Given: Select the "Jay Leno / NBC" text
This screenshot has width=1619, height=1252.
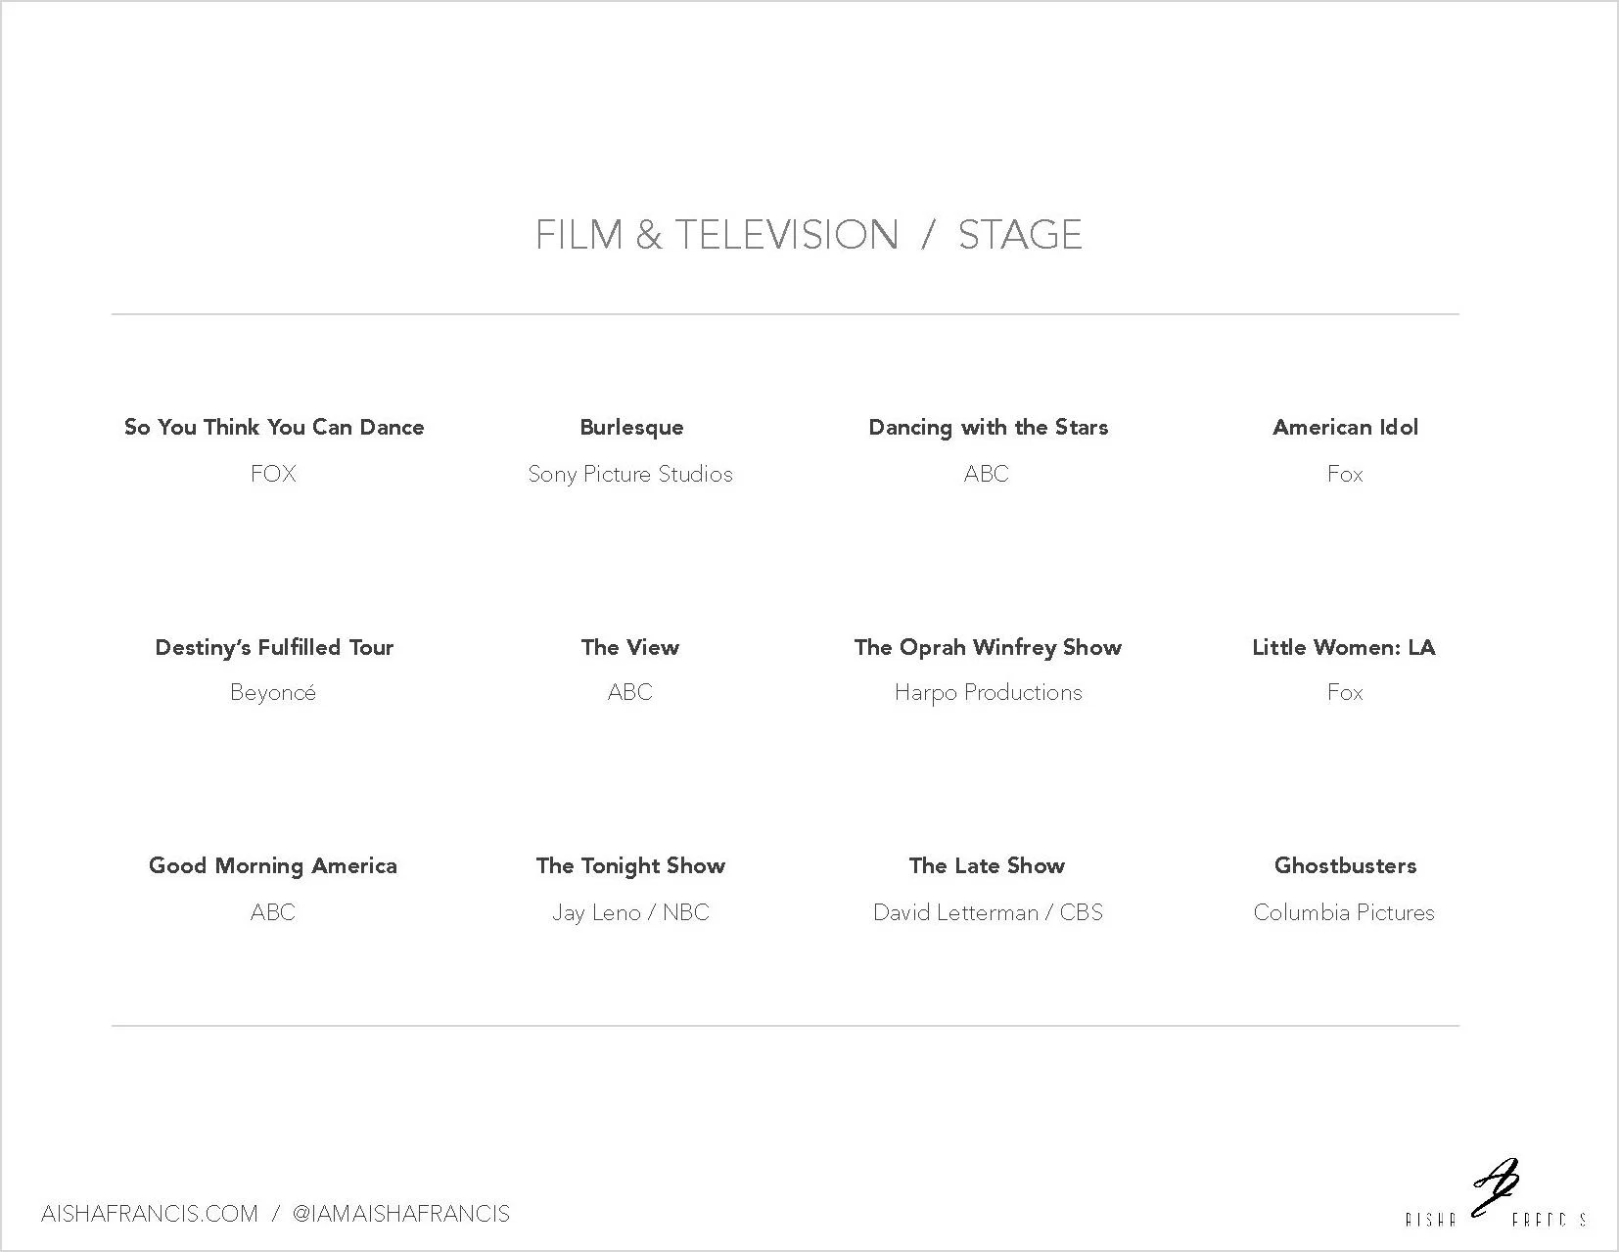Looking at the screenshot, I should [630, 912].
